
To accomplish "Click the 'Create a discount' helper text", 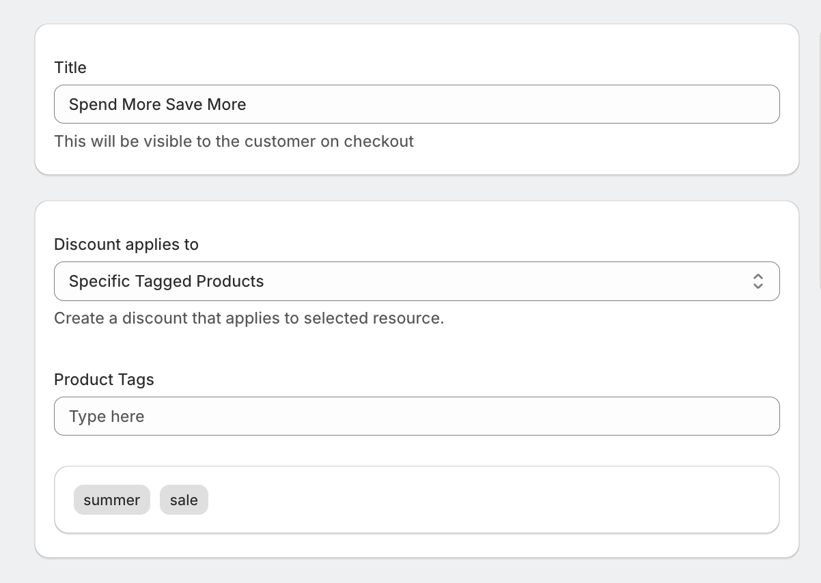I will pos(249,318).
